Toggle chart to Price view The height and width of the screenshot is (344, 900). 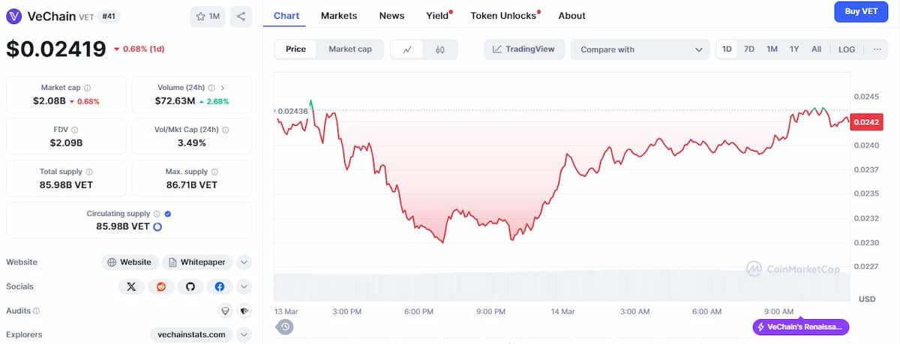[x=295, y=49]
